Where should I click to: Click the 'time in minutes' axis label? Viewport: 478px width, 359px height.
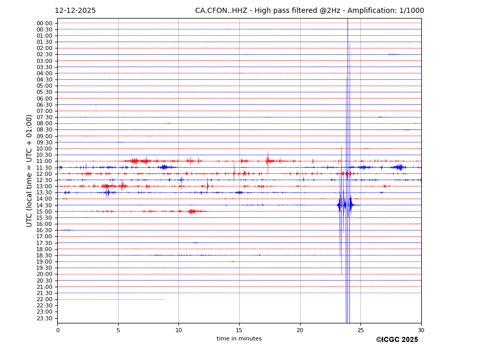point(239,339)
